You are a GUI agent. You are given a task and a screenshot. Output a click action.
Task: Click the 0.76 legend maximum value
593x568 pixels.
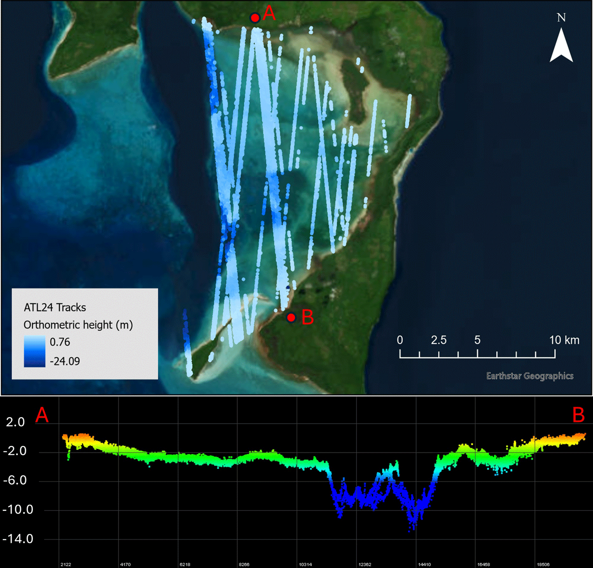coord(60,342)
